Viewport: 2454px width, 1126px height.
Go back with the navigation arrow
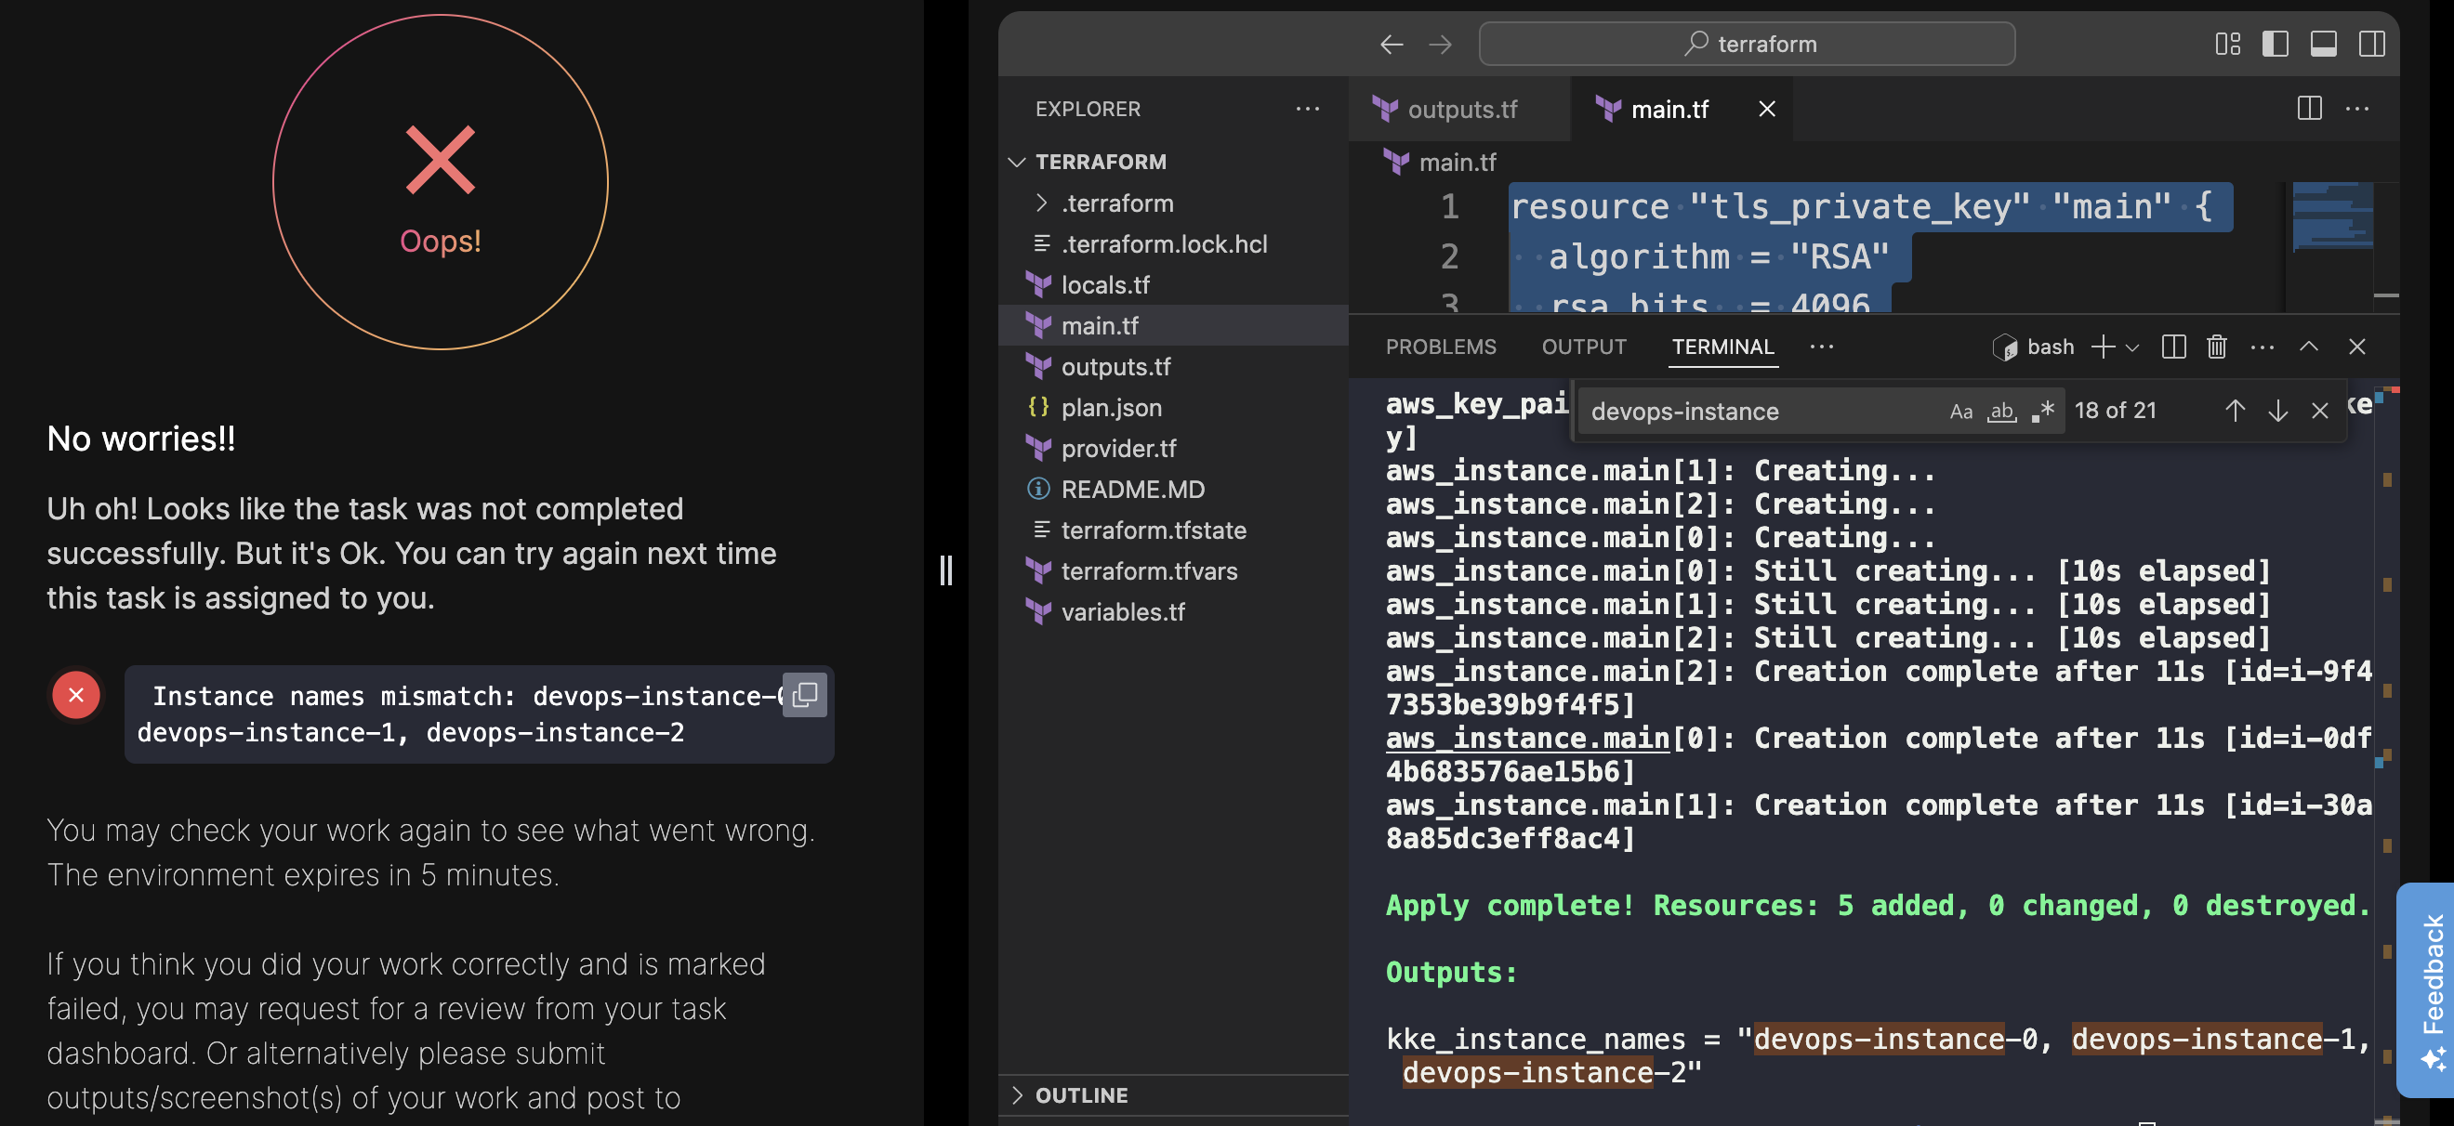tap(1391, 44)
